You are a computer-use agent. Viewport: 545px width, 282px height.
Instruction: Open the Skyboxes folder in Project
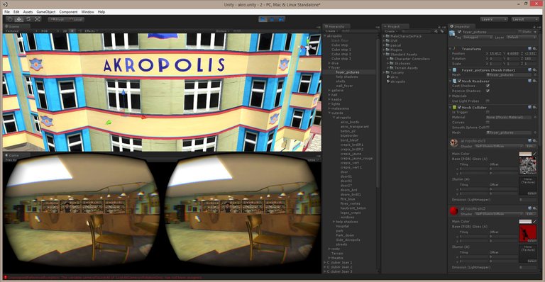[402, 64]
